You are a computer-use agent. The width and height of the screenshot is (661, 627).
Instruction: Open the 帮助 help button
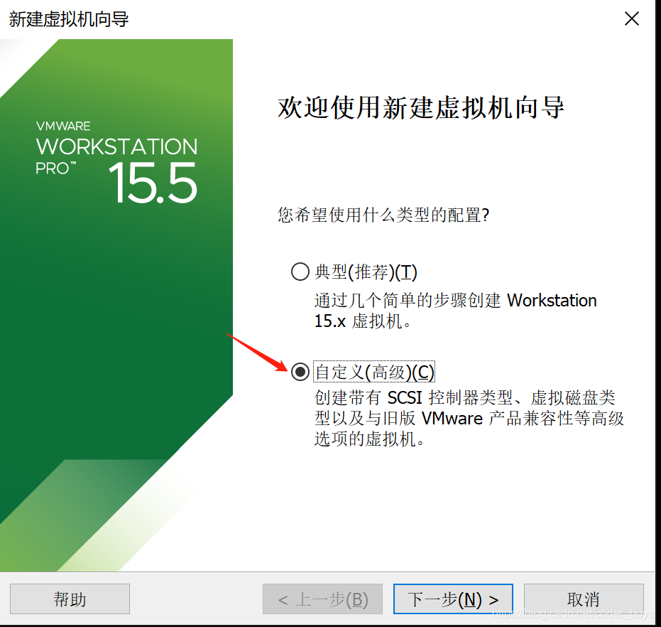coord(70,599)
